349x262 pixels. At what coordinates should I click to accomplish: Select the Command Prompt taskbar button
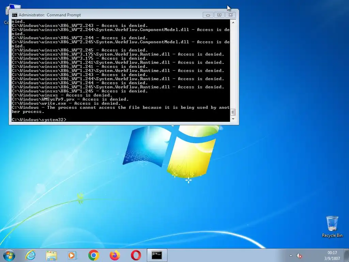coord(157,255)
